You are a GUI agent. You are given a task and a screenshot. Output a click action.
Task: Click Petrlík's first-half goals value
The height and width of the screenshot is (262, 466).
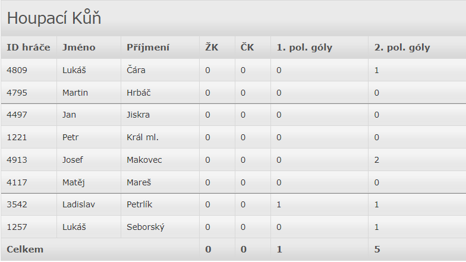coord(279,204)
